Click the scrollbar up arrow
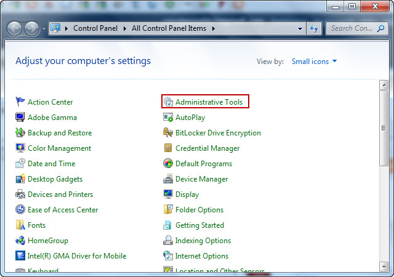The width and height of the screenshot is (394, 277). (384, 85)
